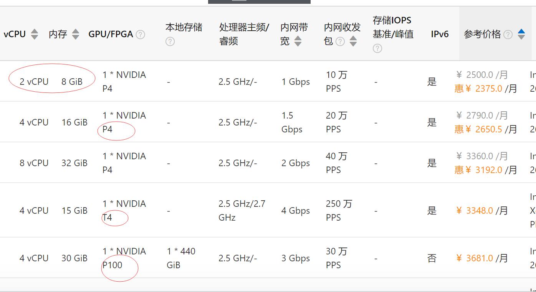Show the 本地存储 help tooltip icon

tap(170, 41)
